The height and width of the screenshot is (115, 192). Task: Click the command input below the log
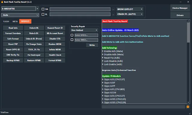[x=143, y=107]
